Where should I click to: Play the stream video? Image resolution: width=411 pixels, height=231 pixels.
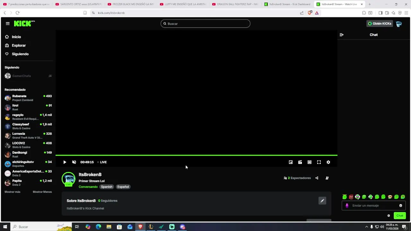click(x=65, y=162)
